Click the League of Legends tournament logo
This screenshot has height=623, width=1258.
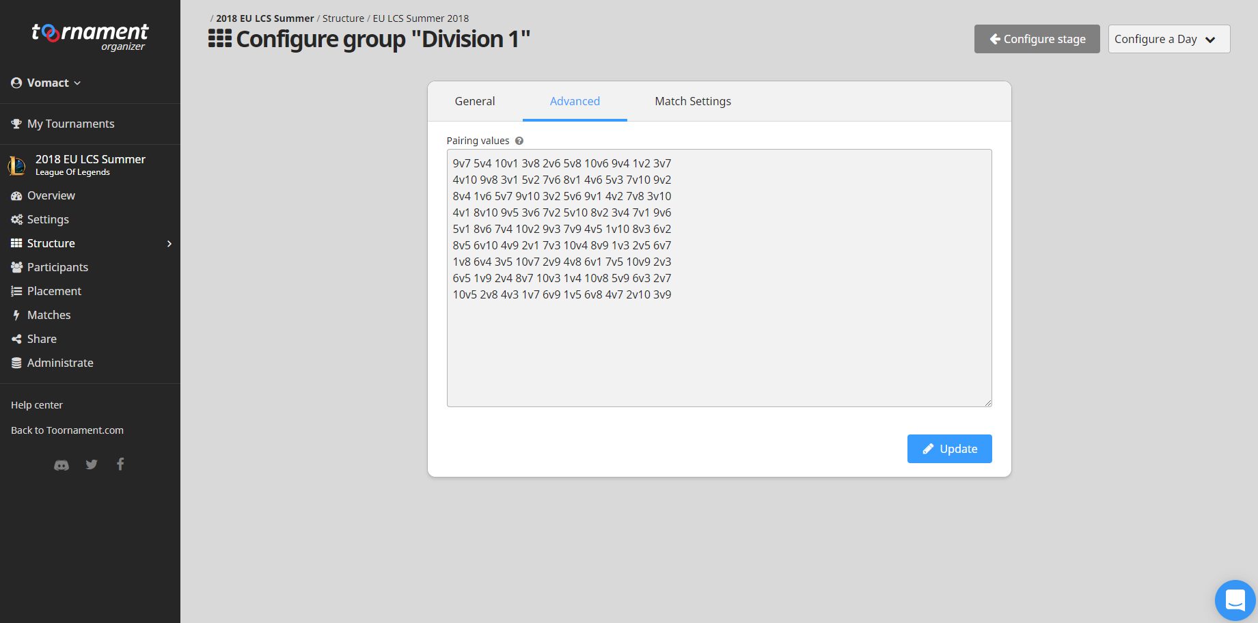(x=16, y=165)
